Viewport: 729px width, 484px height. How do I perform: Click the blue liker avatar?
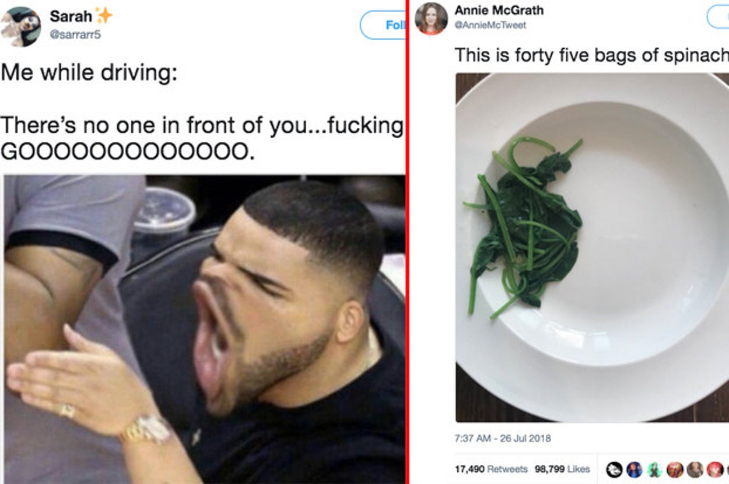click(634, 469)
